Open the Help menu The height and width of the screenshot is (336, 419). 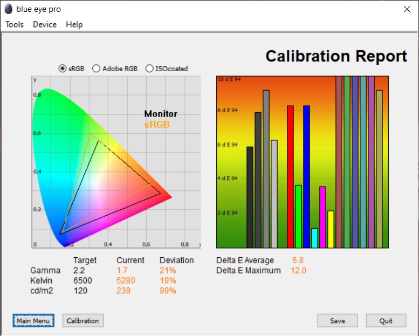[74, 24]
